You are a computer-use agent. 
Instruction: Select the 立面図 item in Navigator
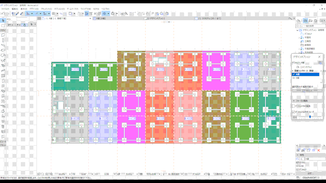308,41
